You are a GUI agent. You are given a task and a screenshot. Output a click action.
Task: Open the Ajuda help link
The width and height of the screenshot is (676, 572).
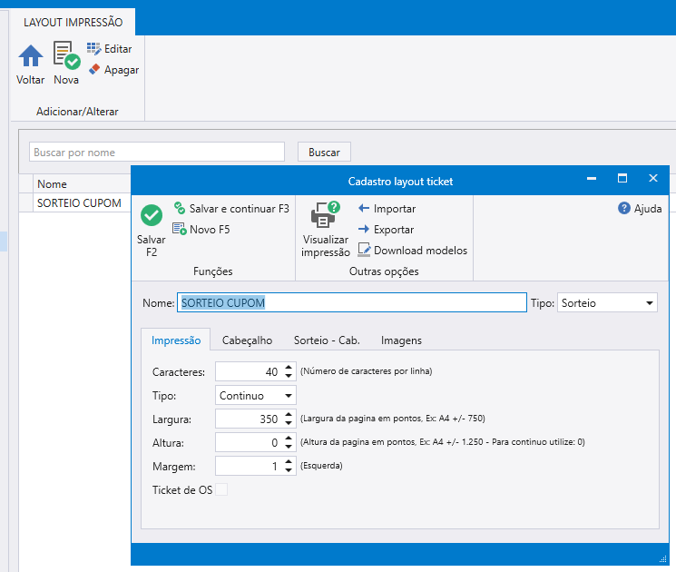point(640,209)
